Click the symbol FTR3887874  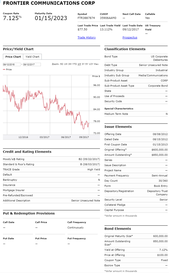tap(86, 18)
